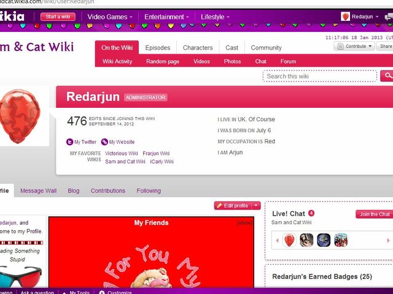Click the Share button
Viewport: 393px width, 294px height.
[x=385, y=47]
